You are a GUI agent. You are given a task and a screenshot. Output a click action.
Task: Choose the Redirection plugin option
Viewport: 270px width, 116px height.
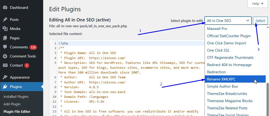(235, 72)
